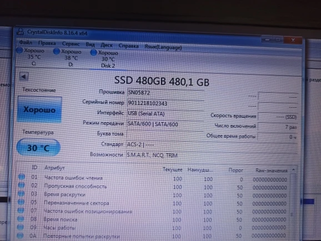The height and width of the screenshot is (241, 321).
Task: Click the CrystalDiskInfo title bar icon
Action: click(20, 31)
